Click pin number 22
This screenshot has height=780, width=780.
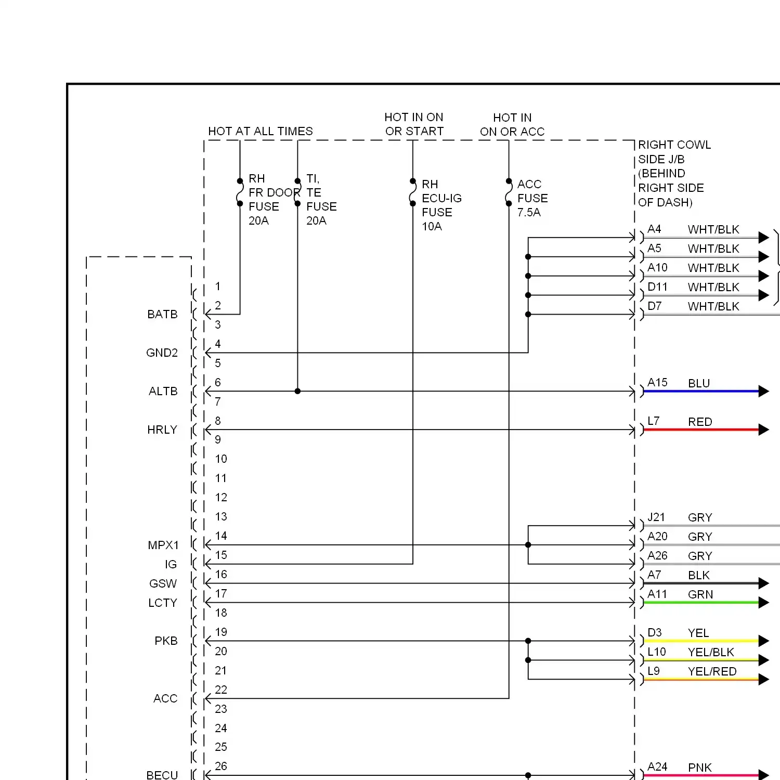(221, 690)
